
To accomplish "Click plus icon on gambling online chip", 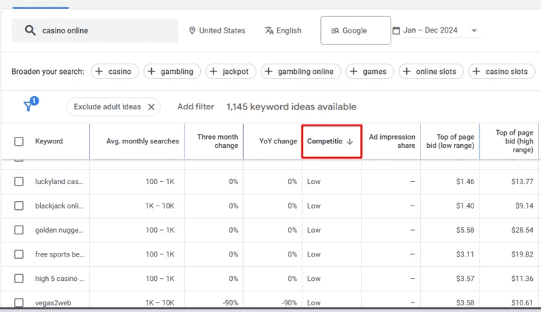I will click(269, 71).
